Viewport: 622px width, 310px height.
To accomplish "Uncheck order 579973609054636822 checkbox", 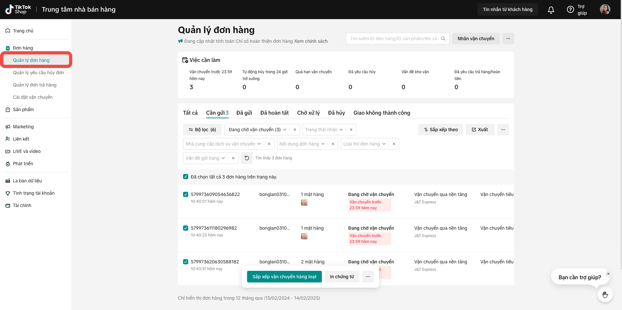I will click(x=186, y=194).
